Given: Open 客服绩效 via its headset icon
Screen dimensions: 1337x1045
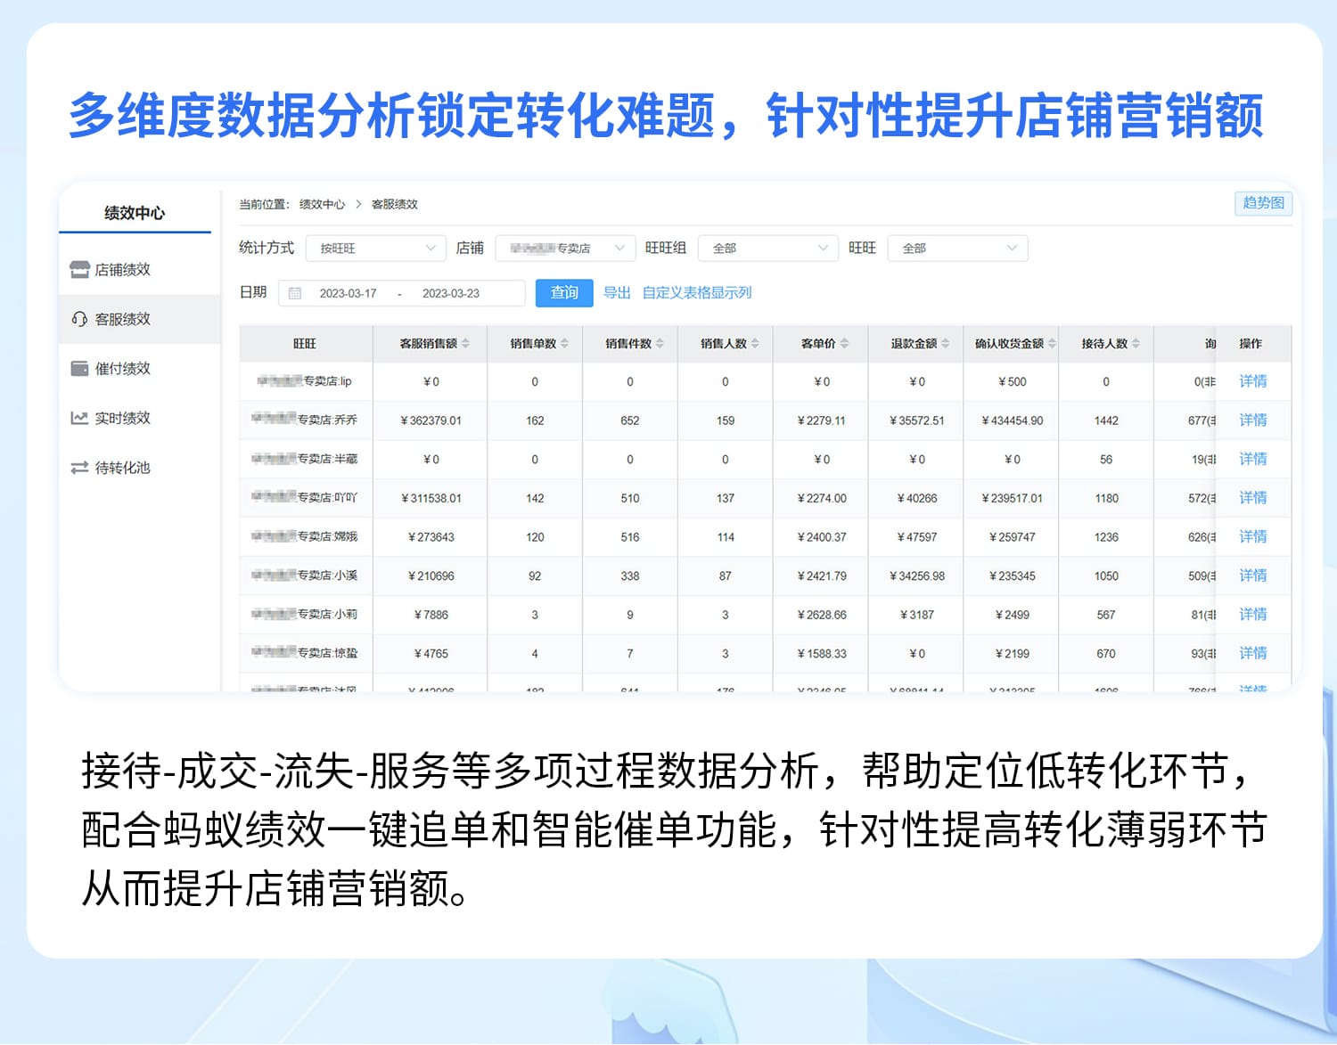Looking at the screenshot, I should pyautogui.click(x=78, y=318).
